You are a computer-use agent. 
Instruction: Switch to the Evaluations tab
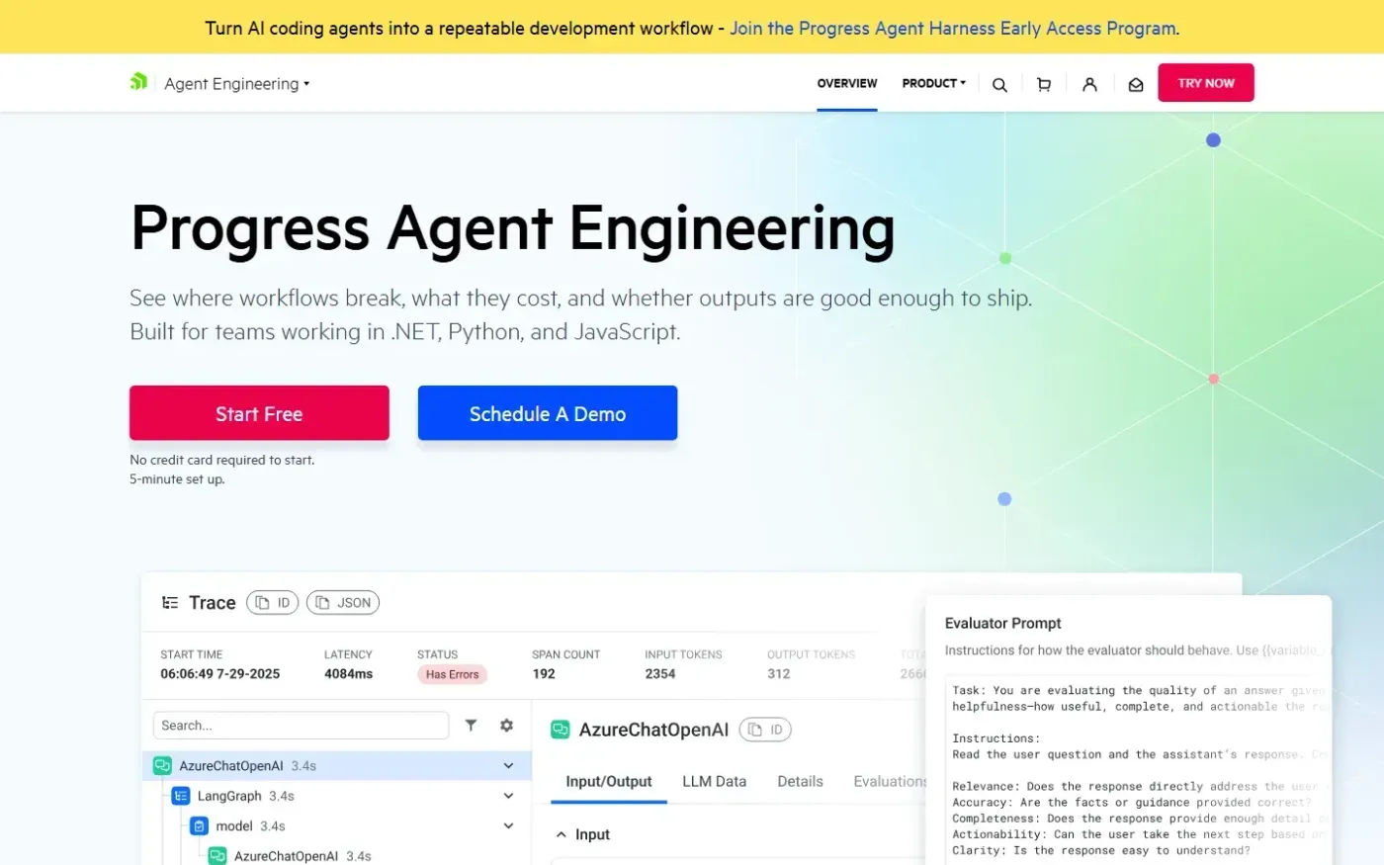[x=890, y=781]
